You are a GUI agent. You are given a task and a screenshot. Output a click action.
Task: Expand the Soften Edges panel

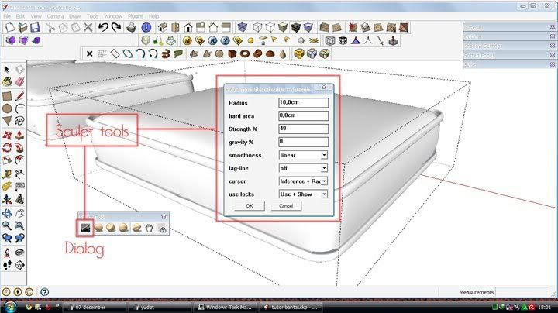[x=510, y=56]
